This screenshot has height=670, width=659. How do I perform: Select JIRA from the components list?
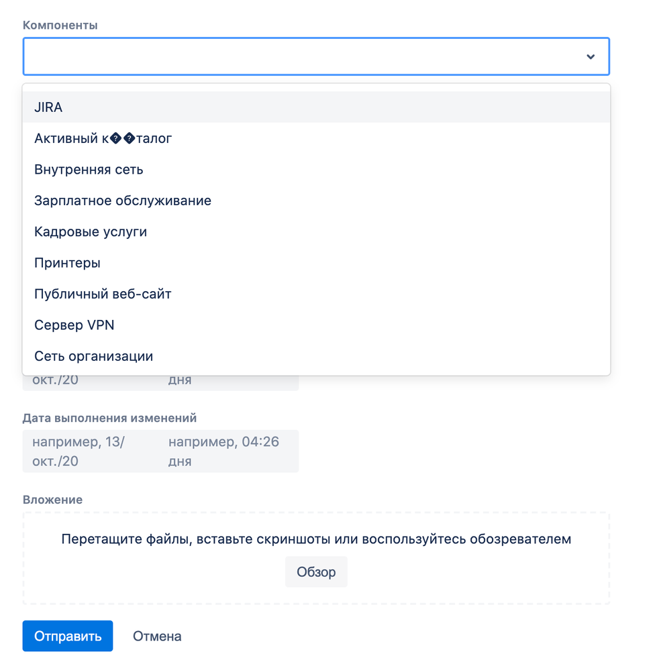click(48, 107)
